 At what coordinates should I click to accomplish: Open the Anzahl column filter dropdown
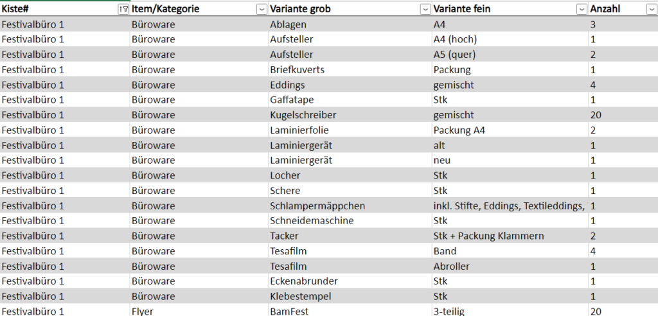[x=652, y=9]
